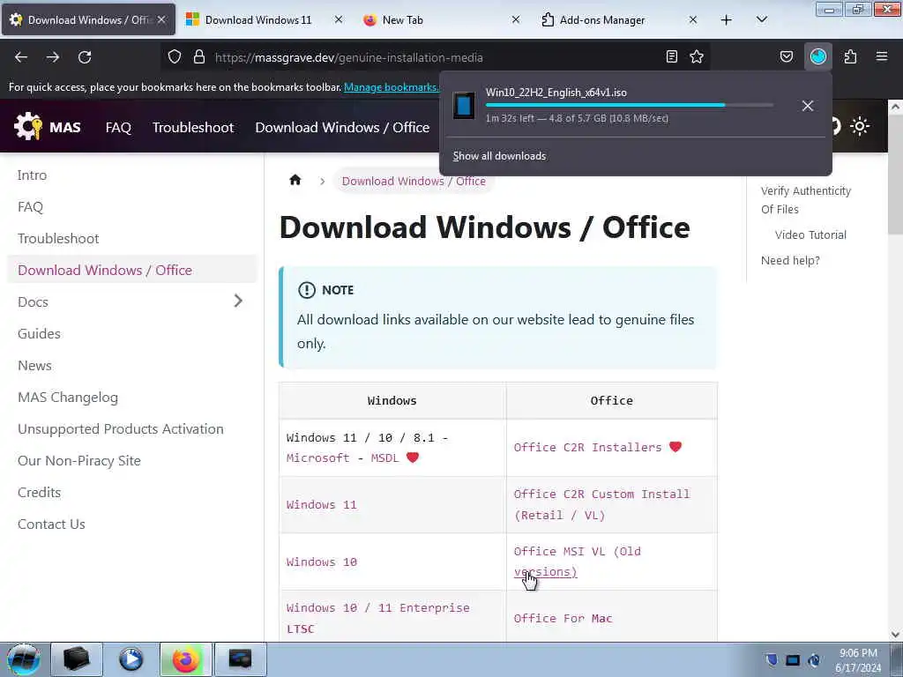Click the download progress bar
This screenshot has width=903, height=677.
[x=630, y=106]
